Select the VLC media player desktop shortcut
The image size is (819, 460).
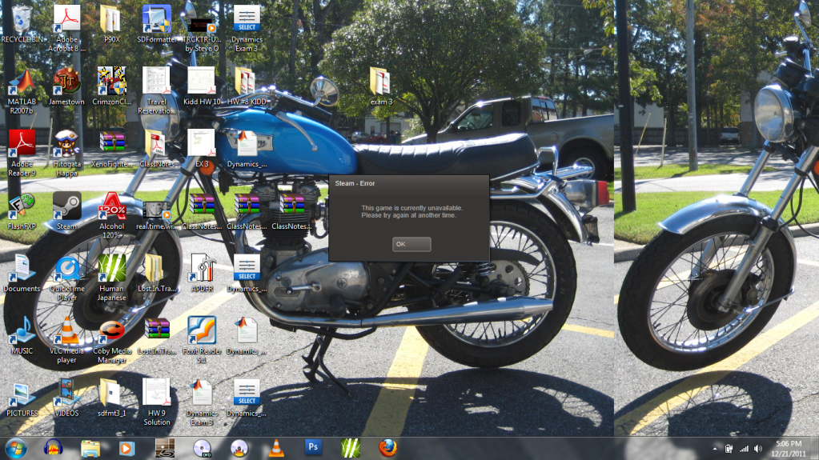tap(67, 341)
